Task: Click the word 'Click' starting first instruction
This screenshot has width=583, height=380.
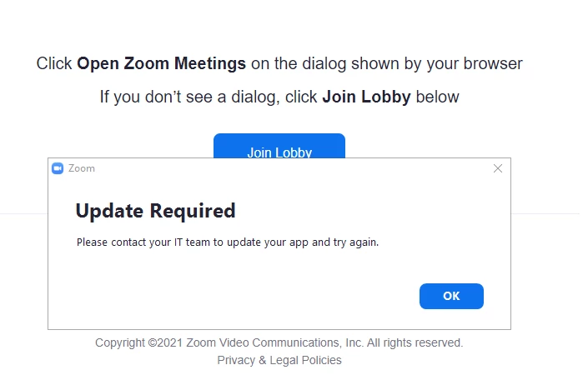Action: [54, 63]
